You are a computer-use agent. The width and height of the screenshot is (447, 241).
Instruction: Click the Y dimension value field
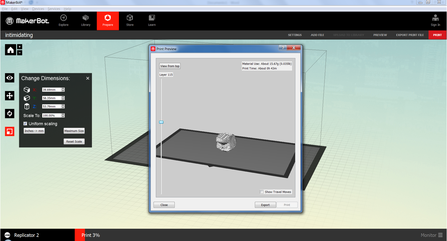pos(51,98)
